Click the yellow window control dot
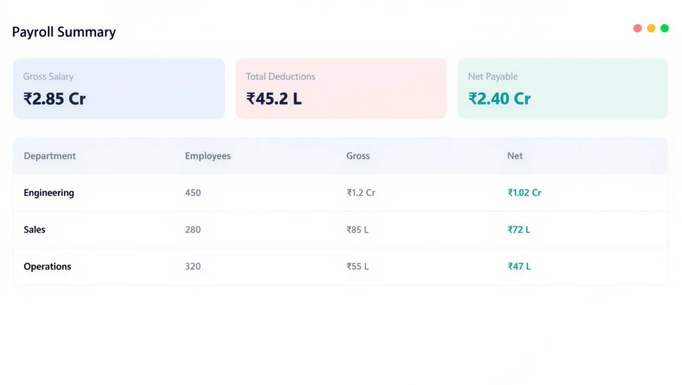This screenshot has height=385, width=682. tap(649, 28)
